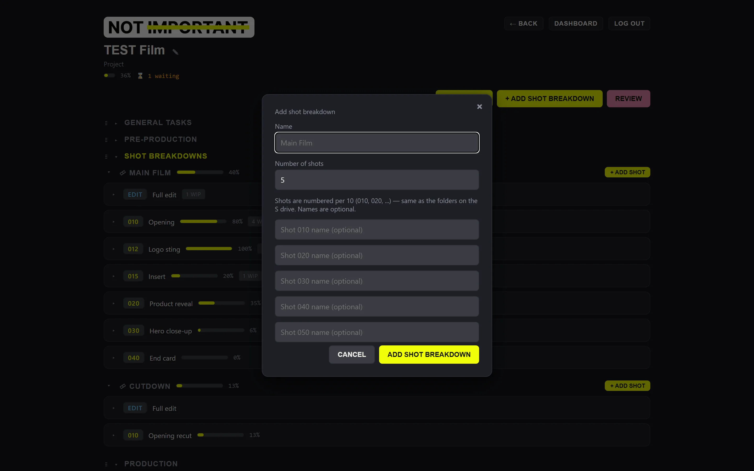Open the Dashboard
This screenshot has height=471, width=754.
pos(575,23)
